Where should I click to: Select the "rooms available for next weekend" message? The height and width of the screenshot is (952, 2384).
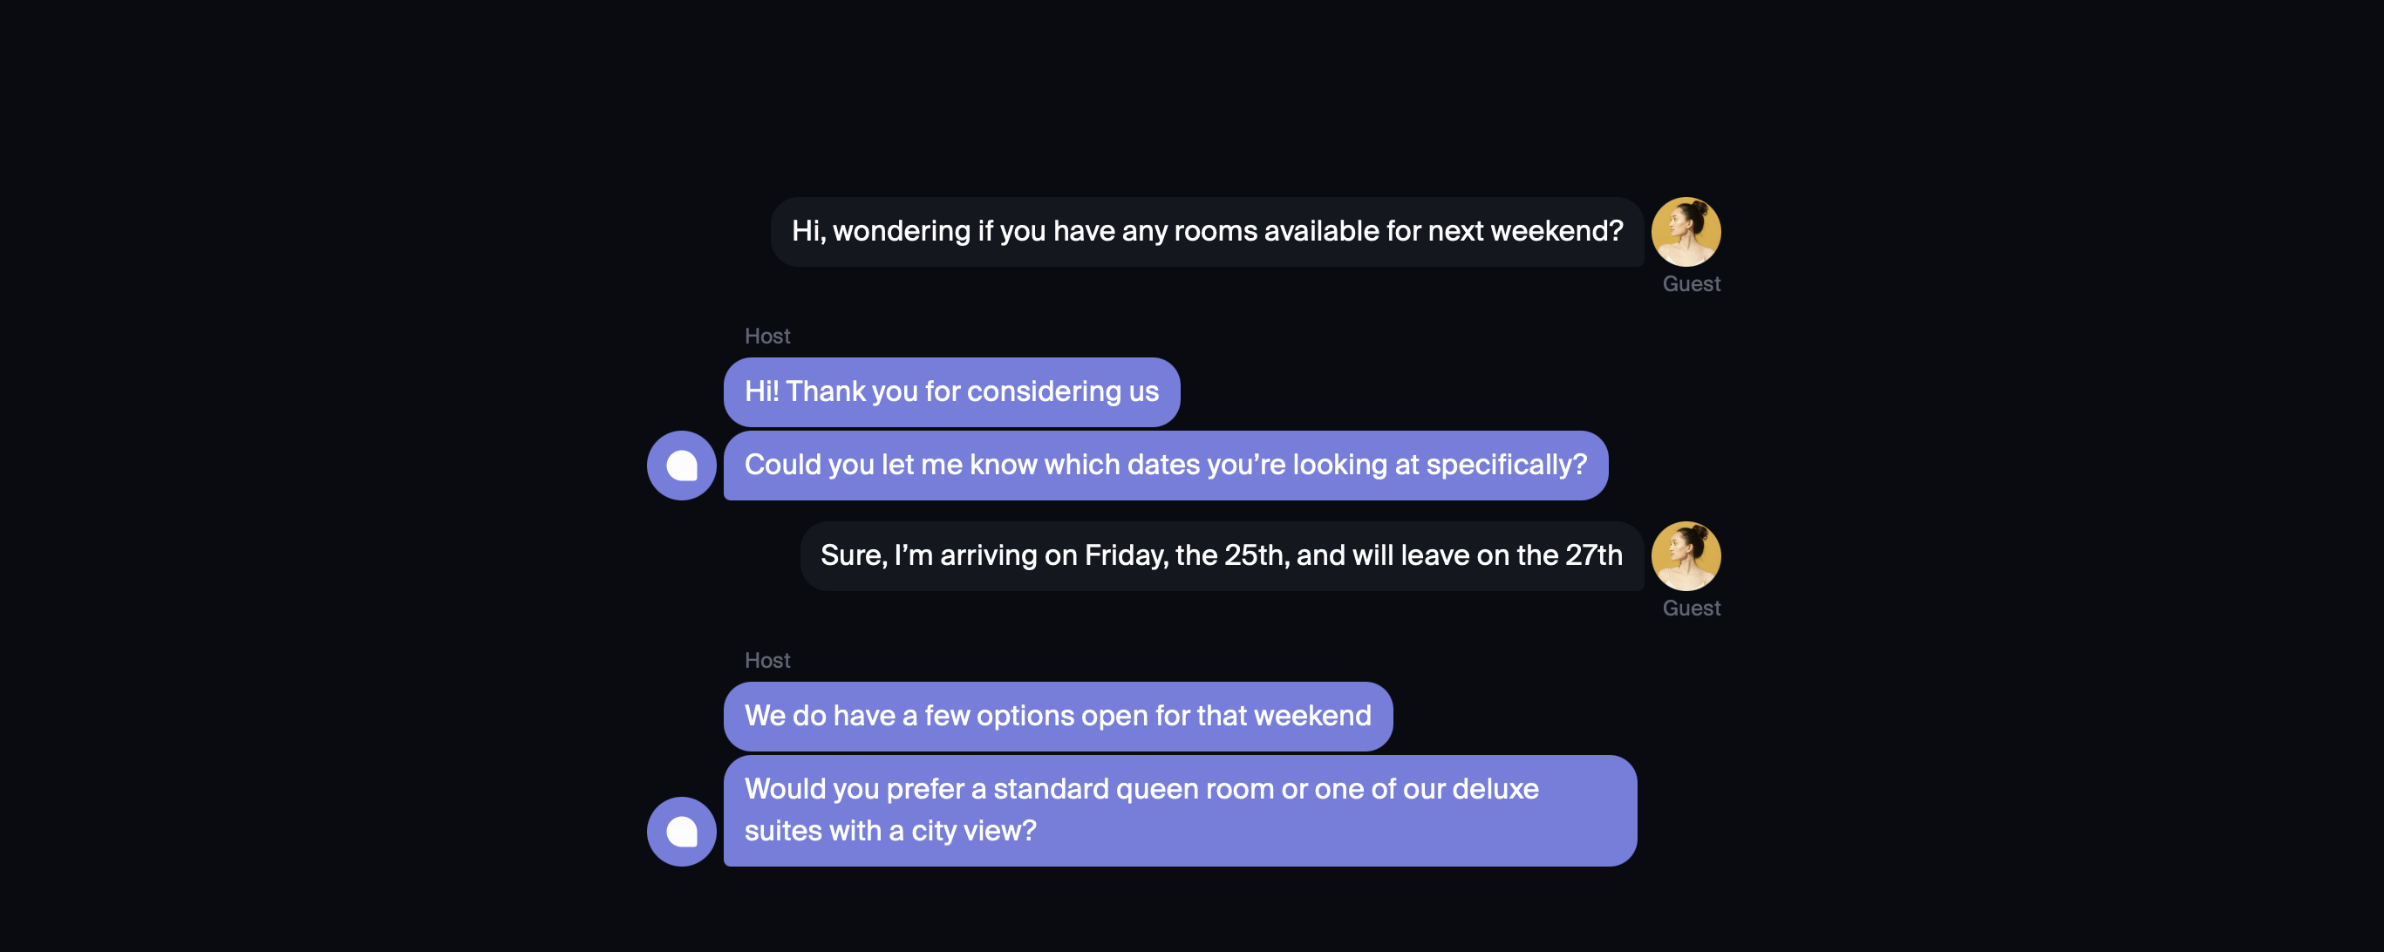pos(1207,231)
